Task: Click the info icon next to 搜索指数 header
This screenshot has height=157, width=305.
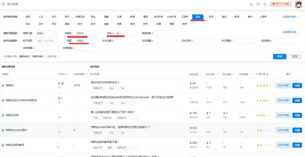Action: click(74, 74)
